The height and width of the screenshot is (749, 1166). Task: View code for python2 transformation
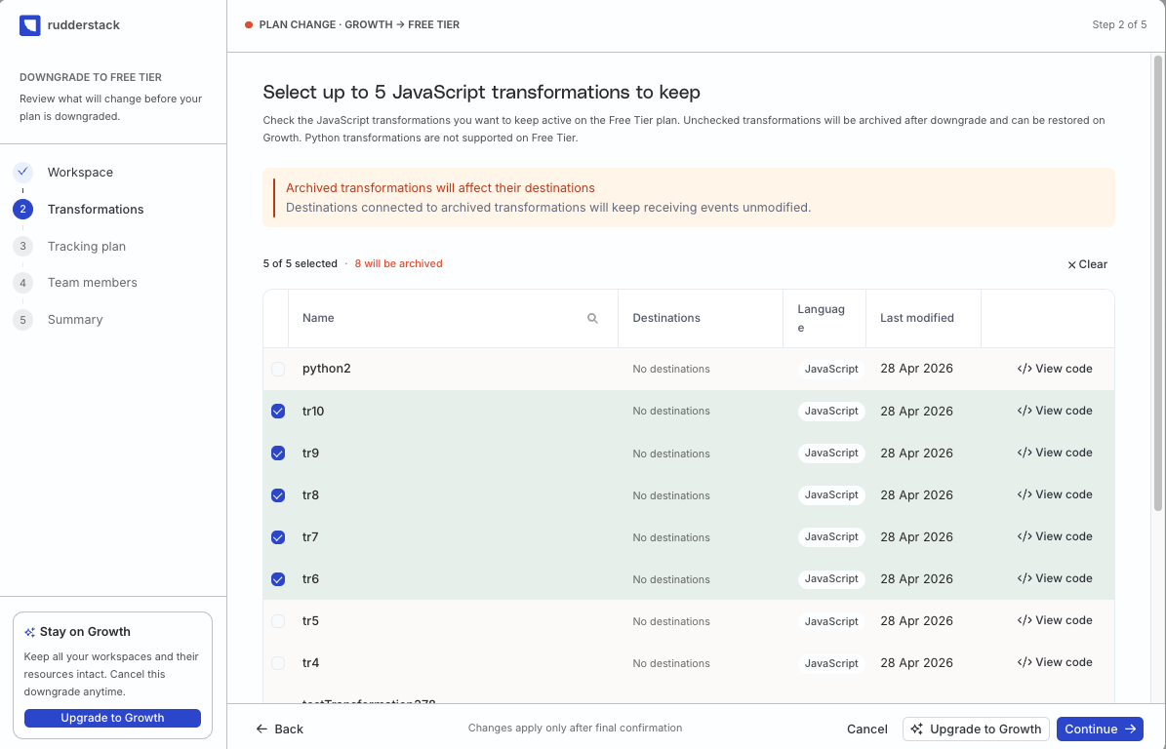tap(1055, 369)
